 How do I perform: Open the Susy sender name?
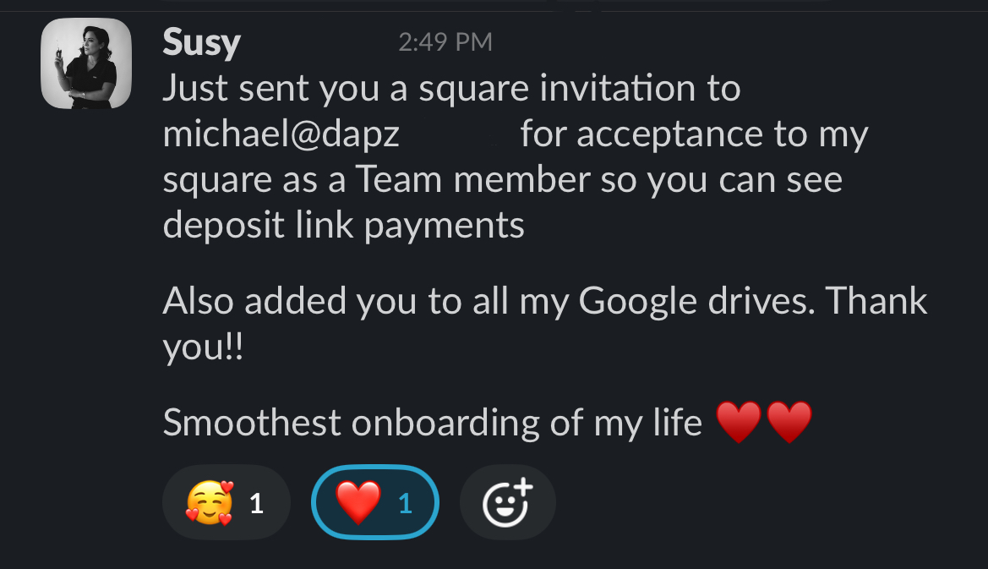pos(201,41)
